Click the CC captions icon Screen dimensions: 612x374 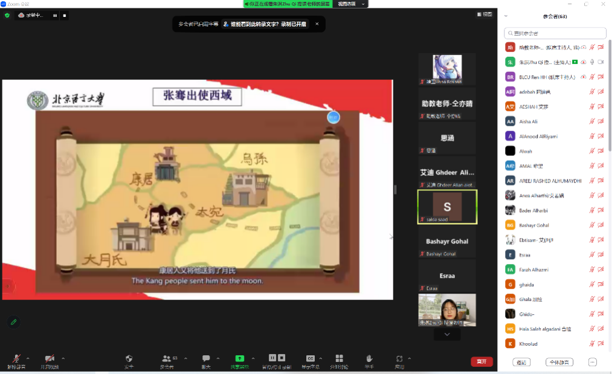(311, 358)
